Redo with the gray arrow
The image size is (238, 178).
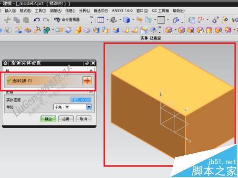click(x=46, y=20)
